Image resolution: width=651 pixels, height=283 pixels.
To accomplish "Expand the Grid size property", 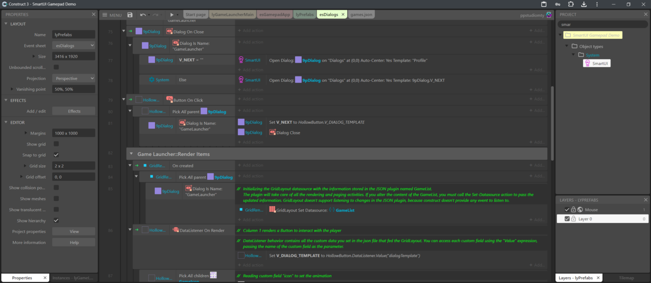I will click(x=25, y=166).
